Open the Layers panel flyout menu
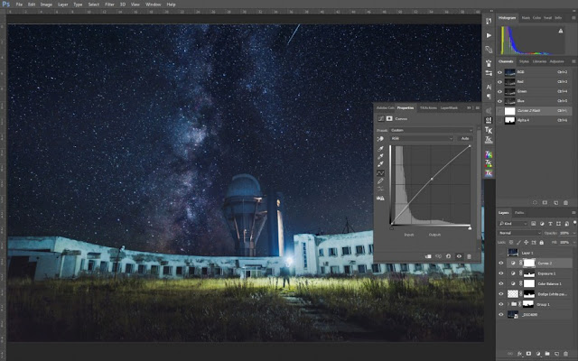Screen dimensions: 578x361 [573, 213]
